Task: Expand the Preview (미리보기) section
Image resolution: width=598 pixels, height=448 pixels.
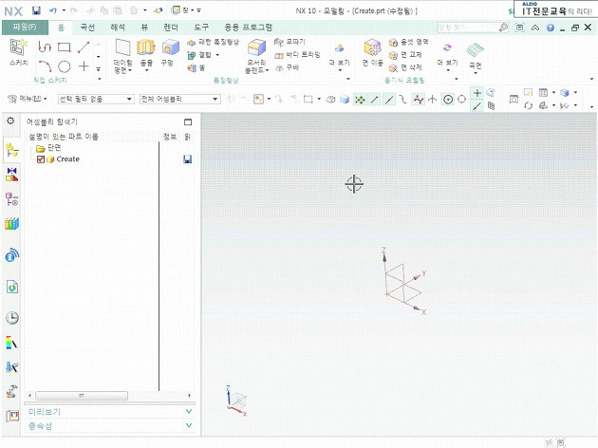Action: coord(110,412)
